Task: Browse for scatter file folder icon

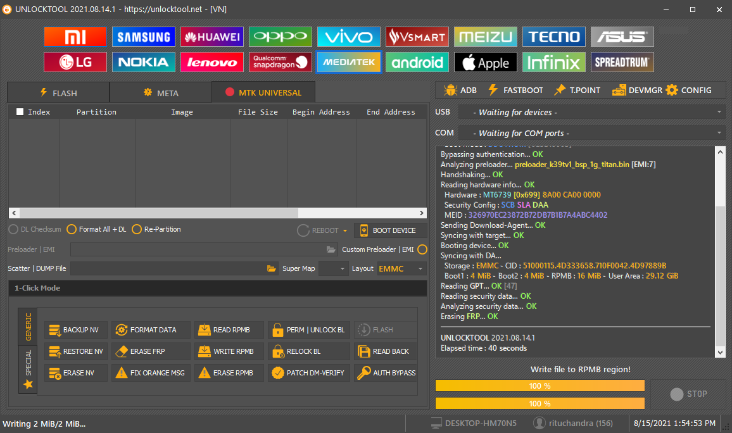Action: [x=271, y=269]
